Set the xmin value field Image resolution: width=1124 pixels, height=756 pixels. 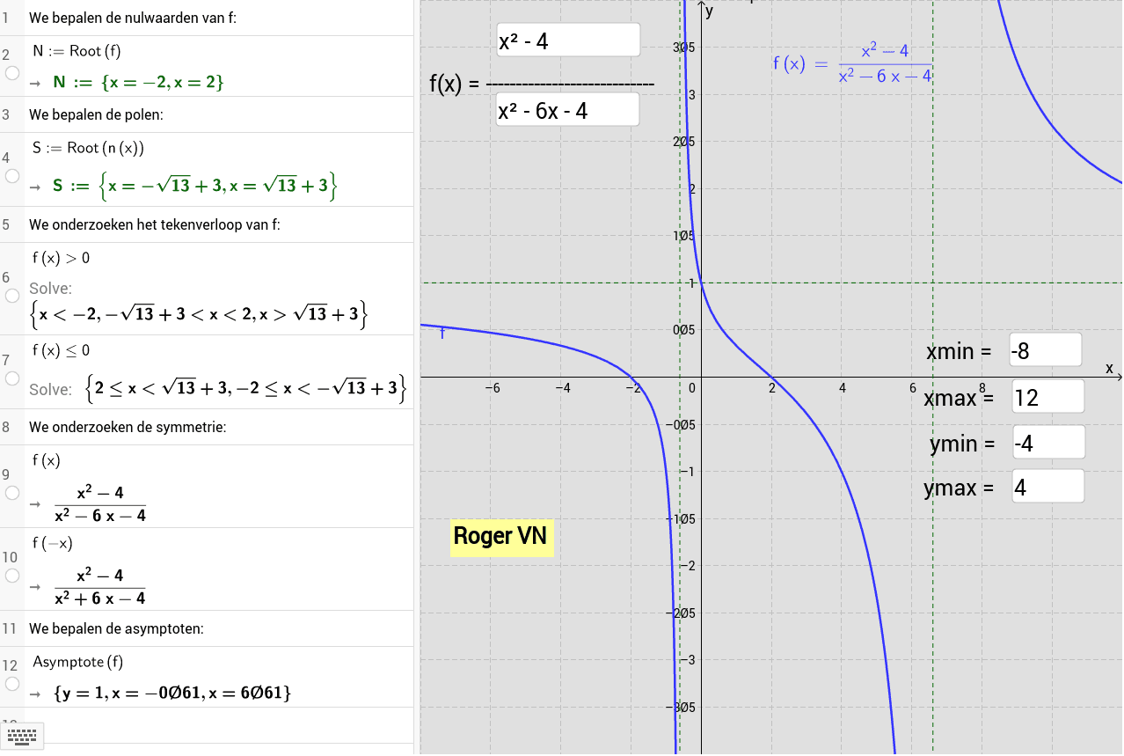(1046, 350)
